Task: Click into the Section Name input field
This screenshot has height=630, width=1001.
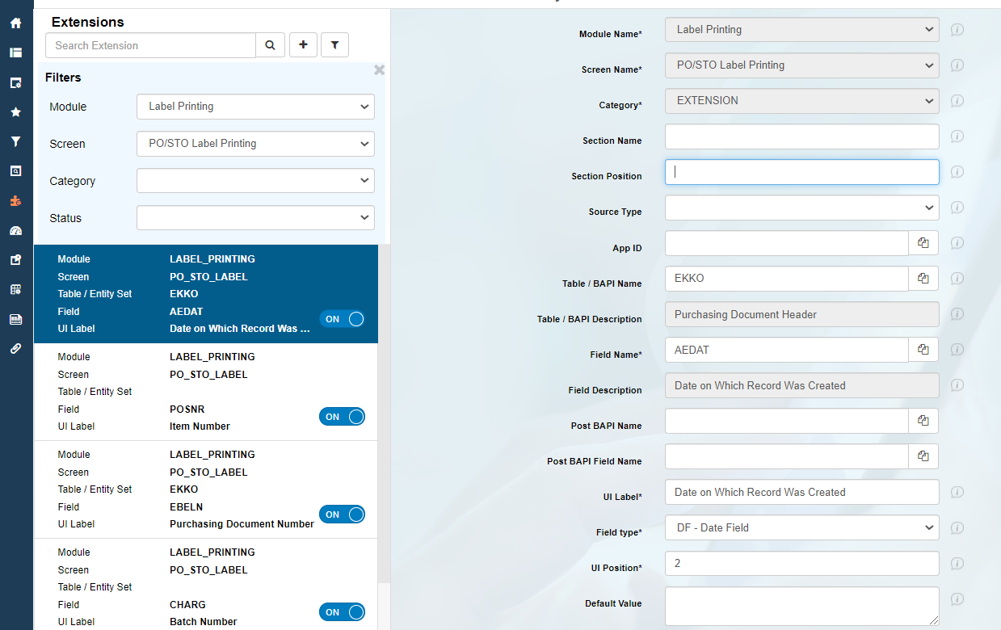Action: pos(801,136)
